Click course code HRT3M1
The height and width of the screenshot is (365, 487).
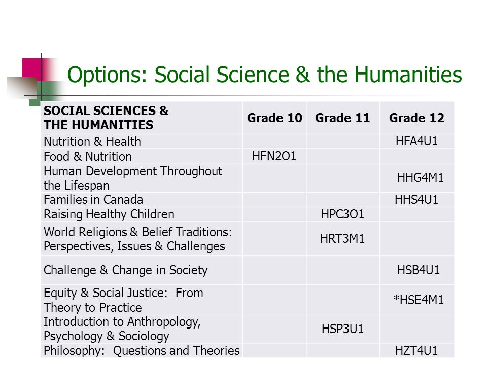click(342, 239)
